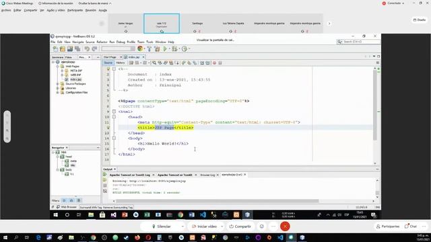
Task: Click the Redo arrow in NetBeans toolbar
Action: point(94,49)
